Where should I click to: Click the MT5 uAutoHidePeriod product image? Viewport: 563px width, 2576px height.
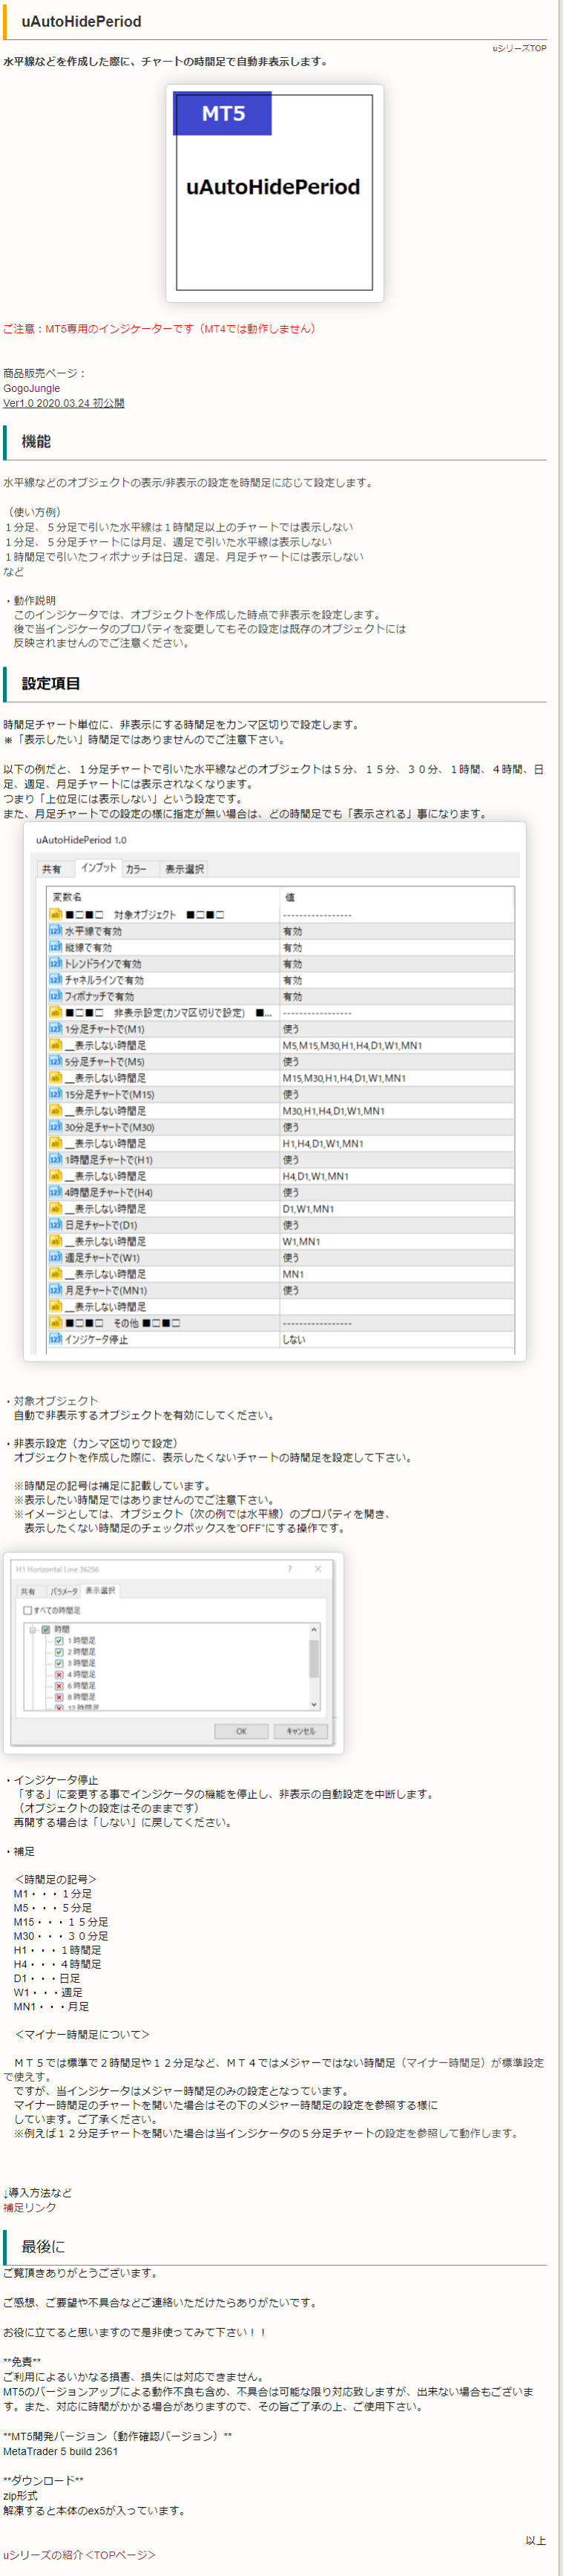[x=274, y=193]
